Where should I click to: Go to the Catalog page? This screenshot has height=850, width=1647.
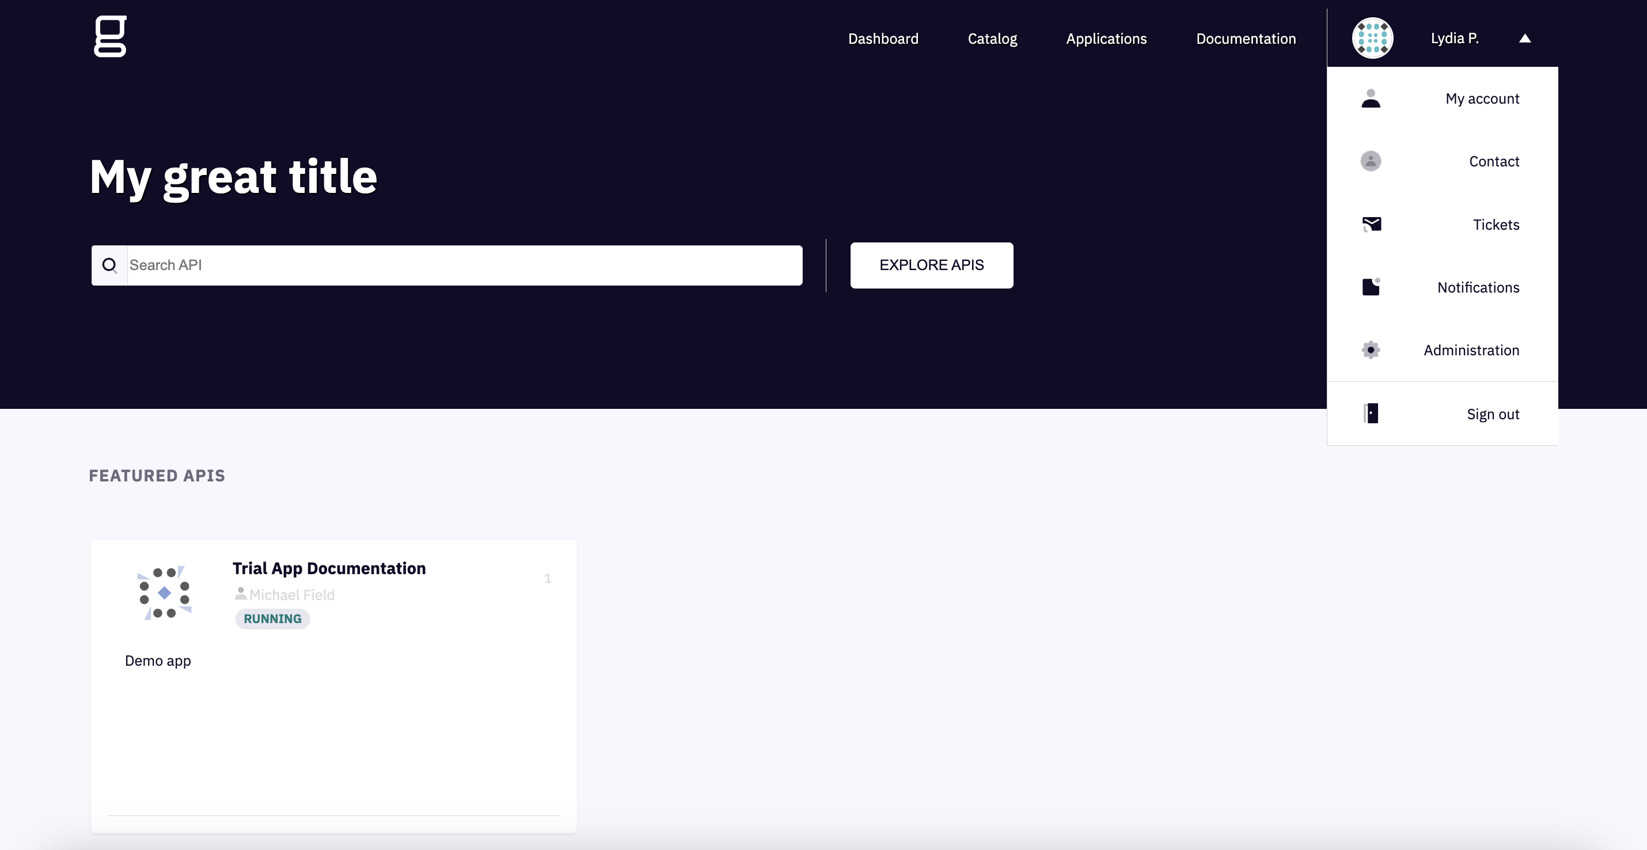point(992,39)
